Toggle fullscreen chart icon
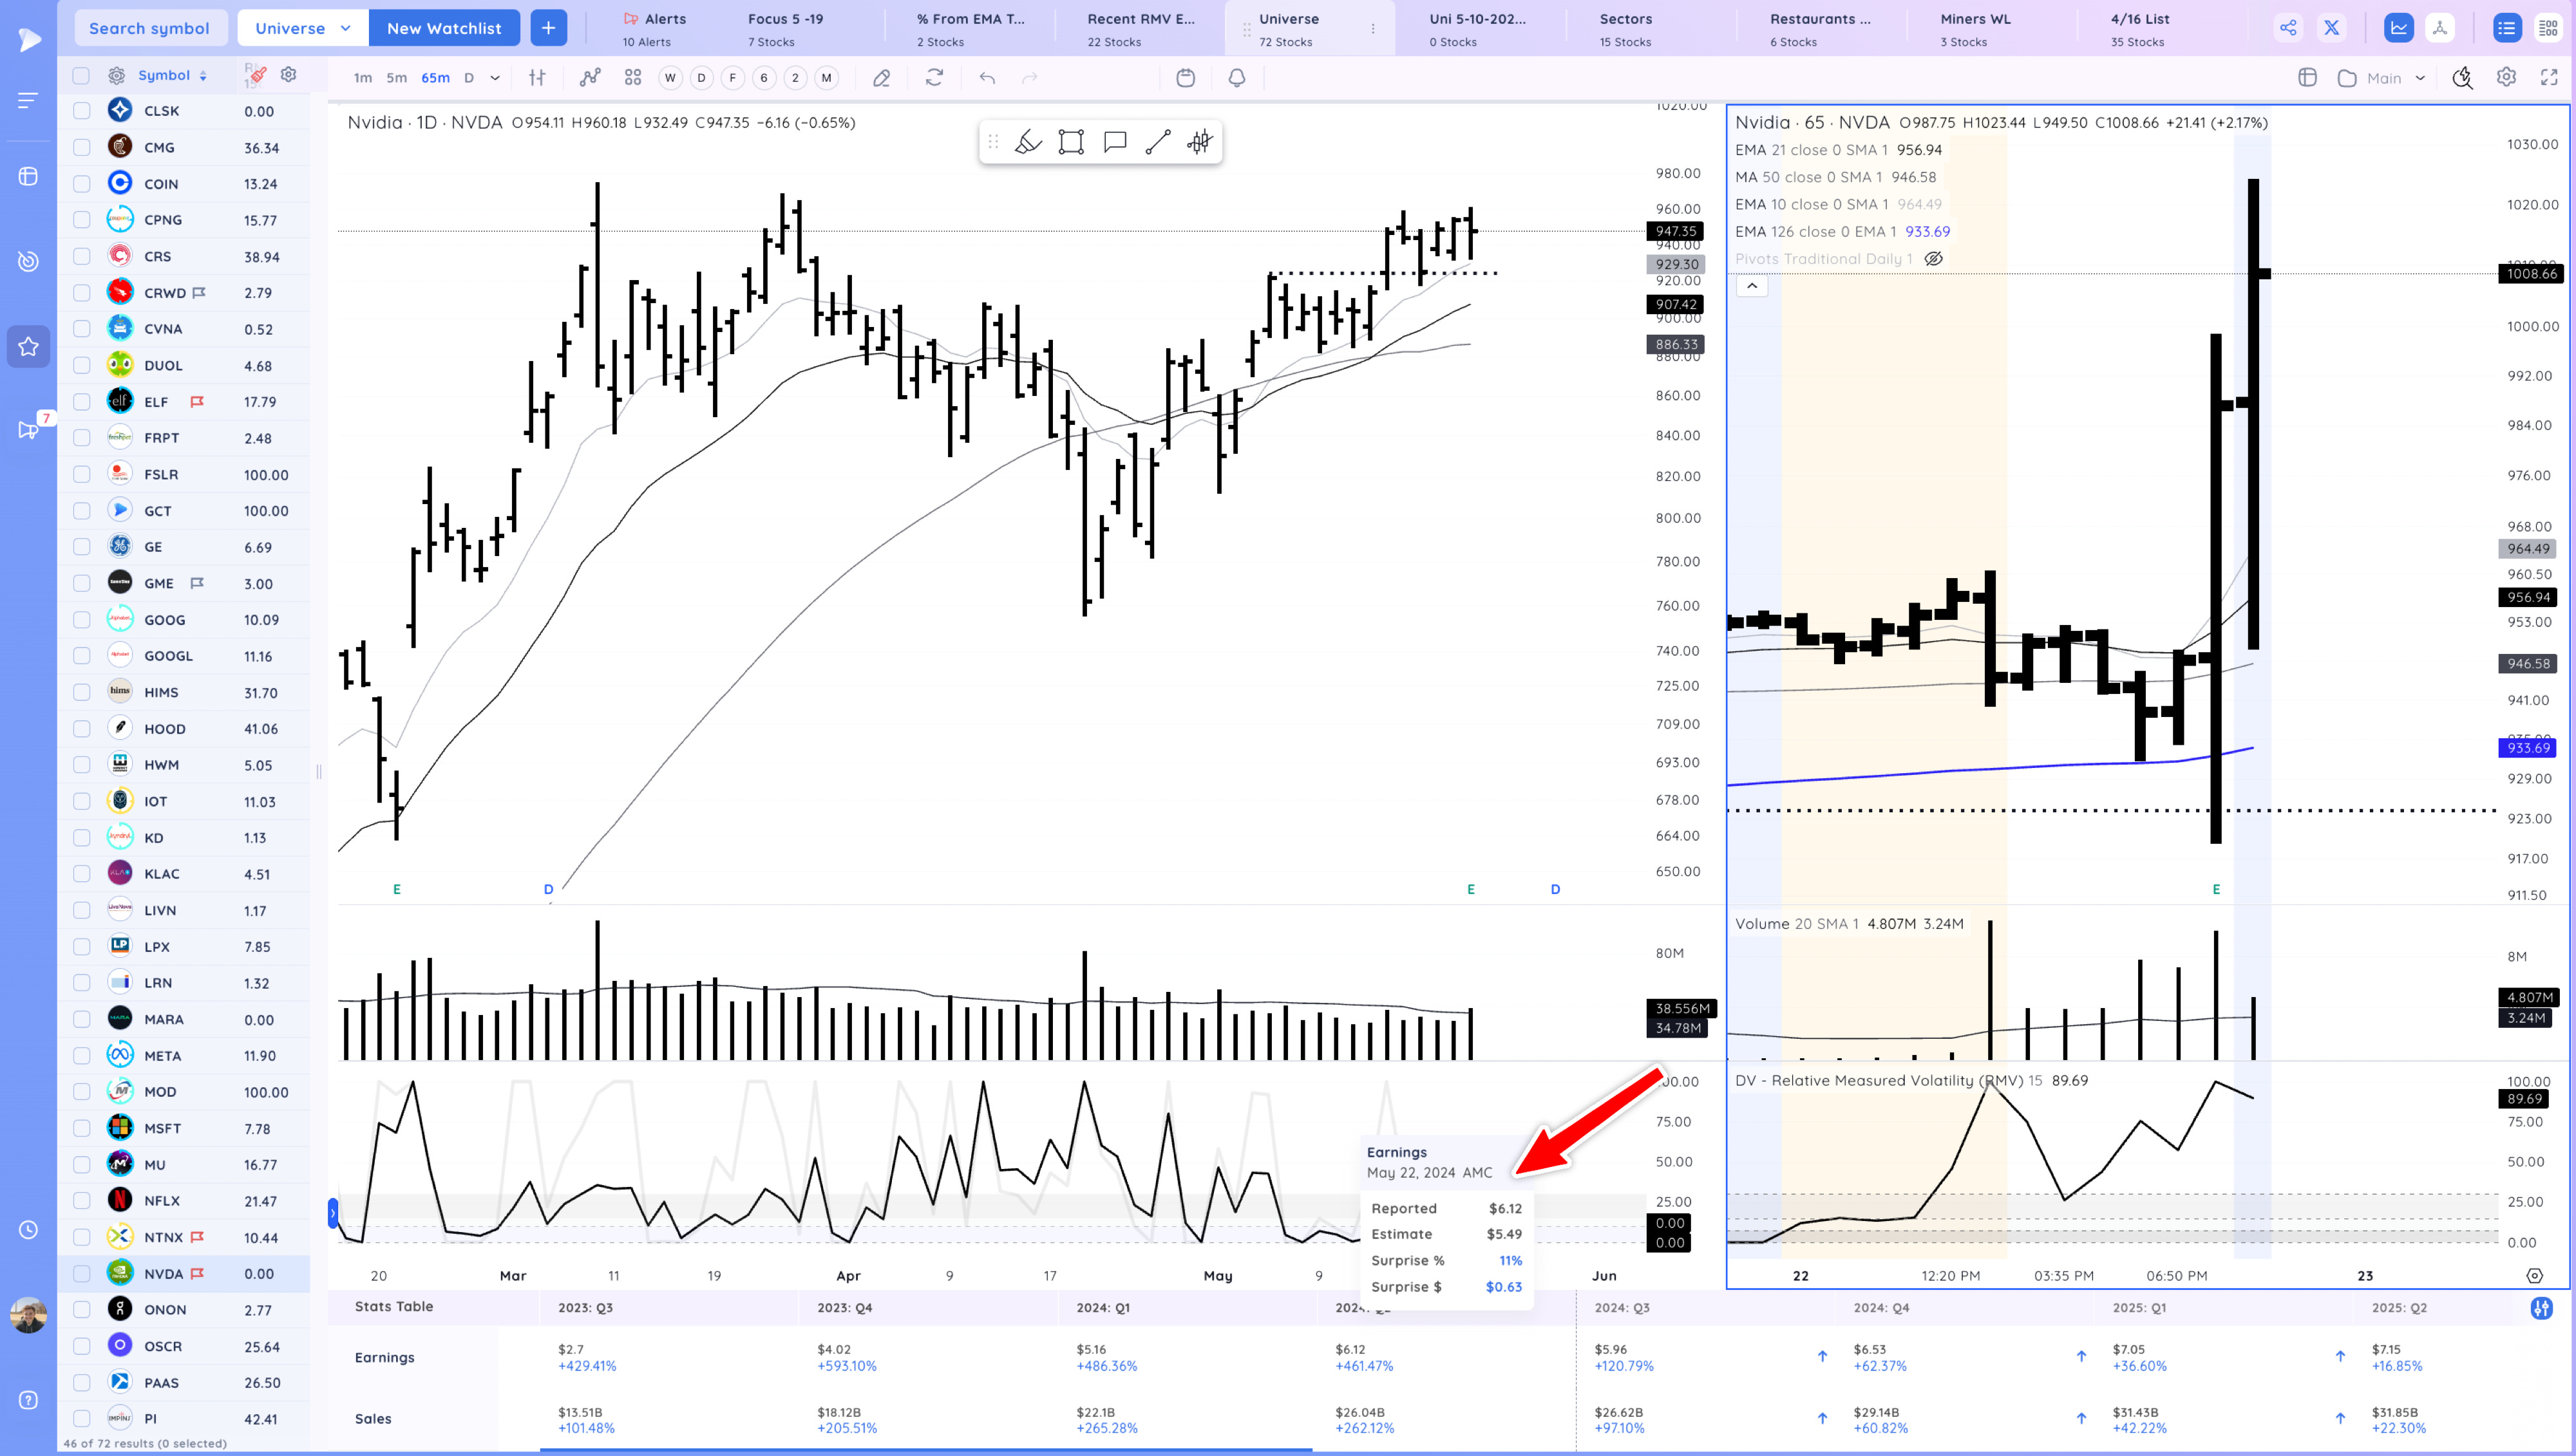The image size is (2576, 1456). coord(2549,77)
